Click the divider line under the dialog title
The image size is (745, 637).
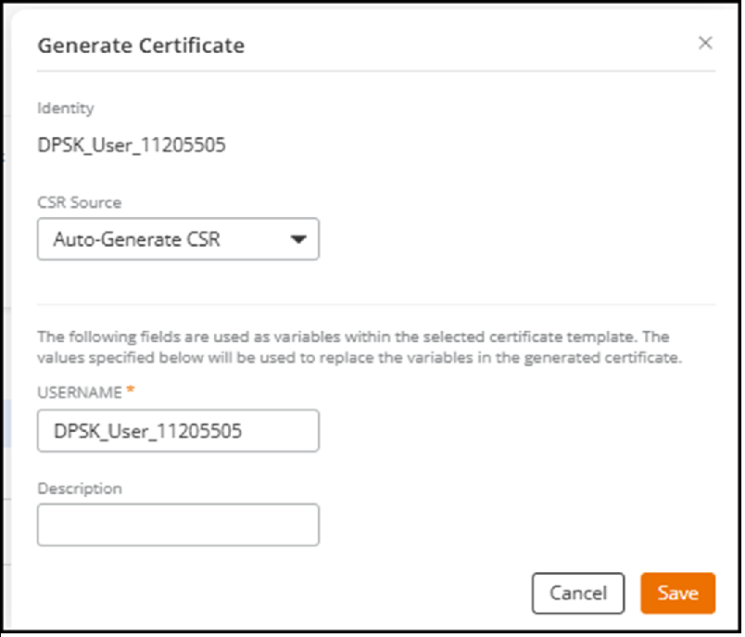(x=375, y=71)
